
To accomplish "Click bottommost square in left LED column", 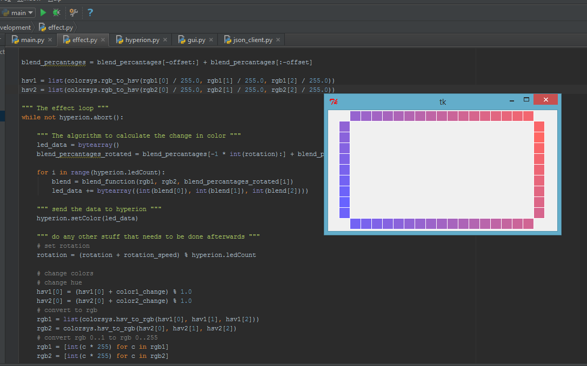I will tap(344, 213).
